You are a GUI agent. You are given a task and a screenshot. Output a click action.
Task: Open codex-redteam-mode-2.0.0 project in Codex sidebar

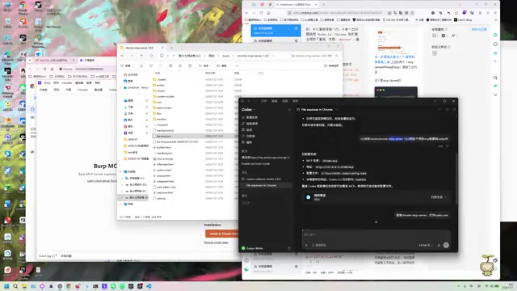tap(263, 179)
